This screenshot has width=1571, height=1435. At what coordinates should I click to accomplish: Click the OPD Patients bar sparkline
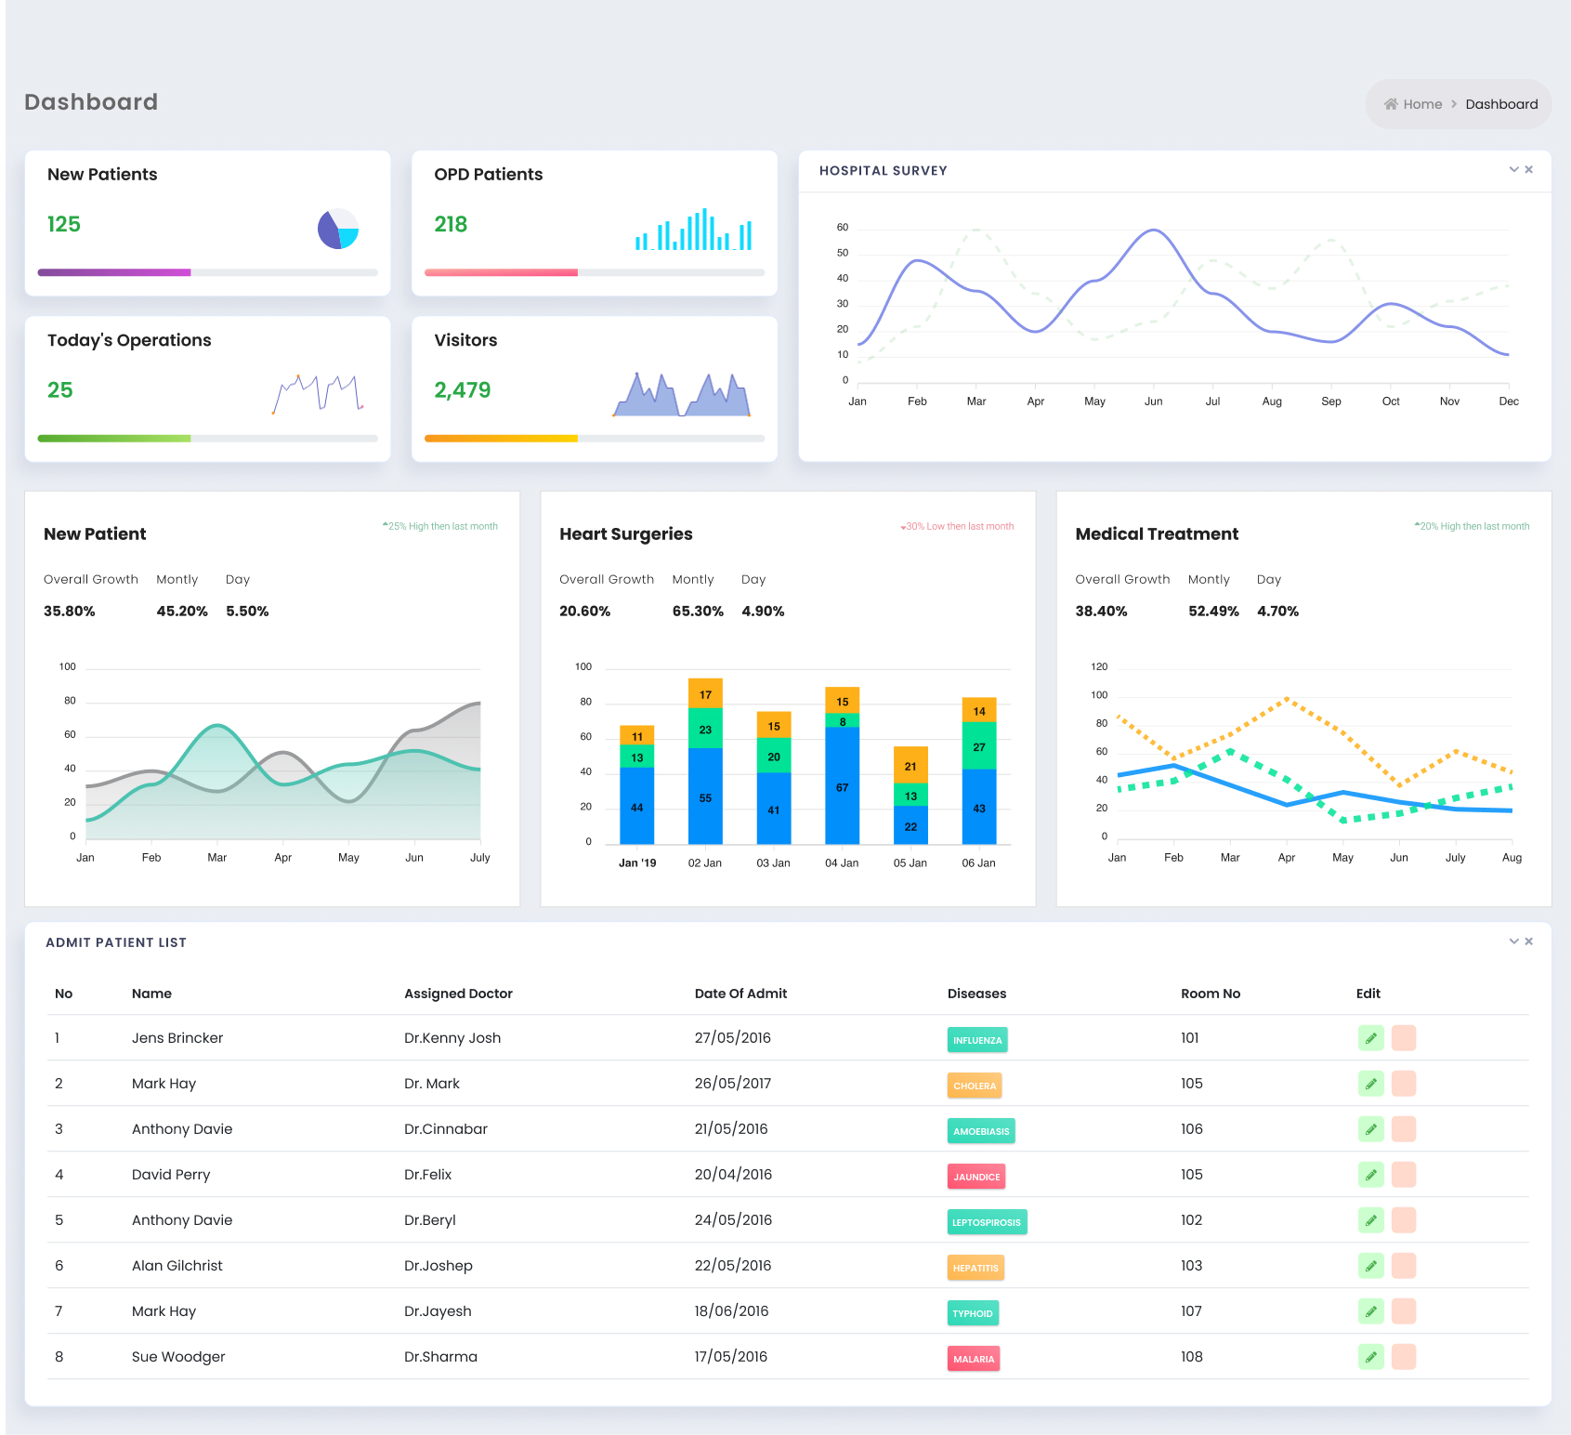pyautogui.click(x=693, y=229)
